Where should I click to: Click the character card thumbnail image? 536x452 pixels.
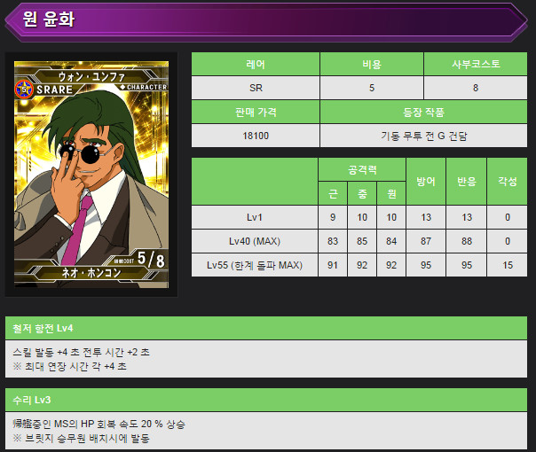(x=91, y=175)
